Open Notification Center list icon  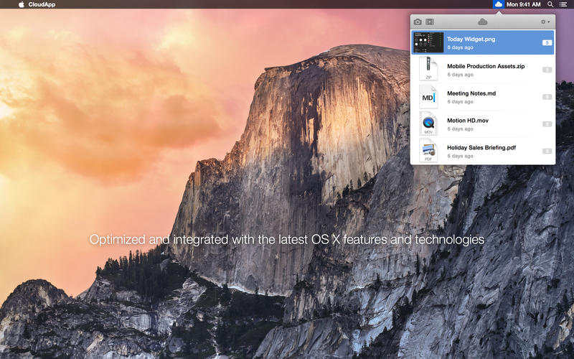563,4
